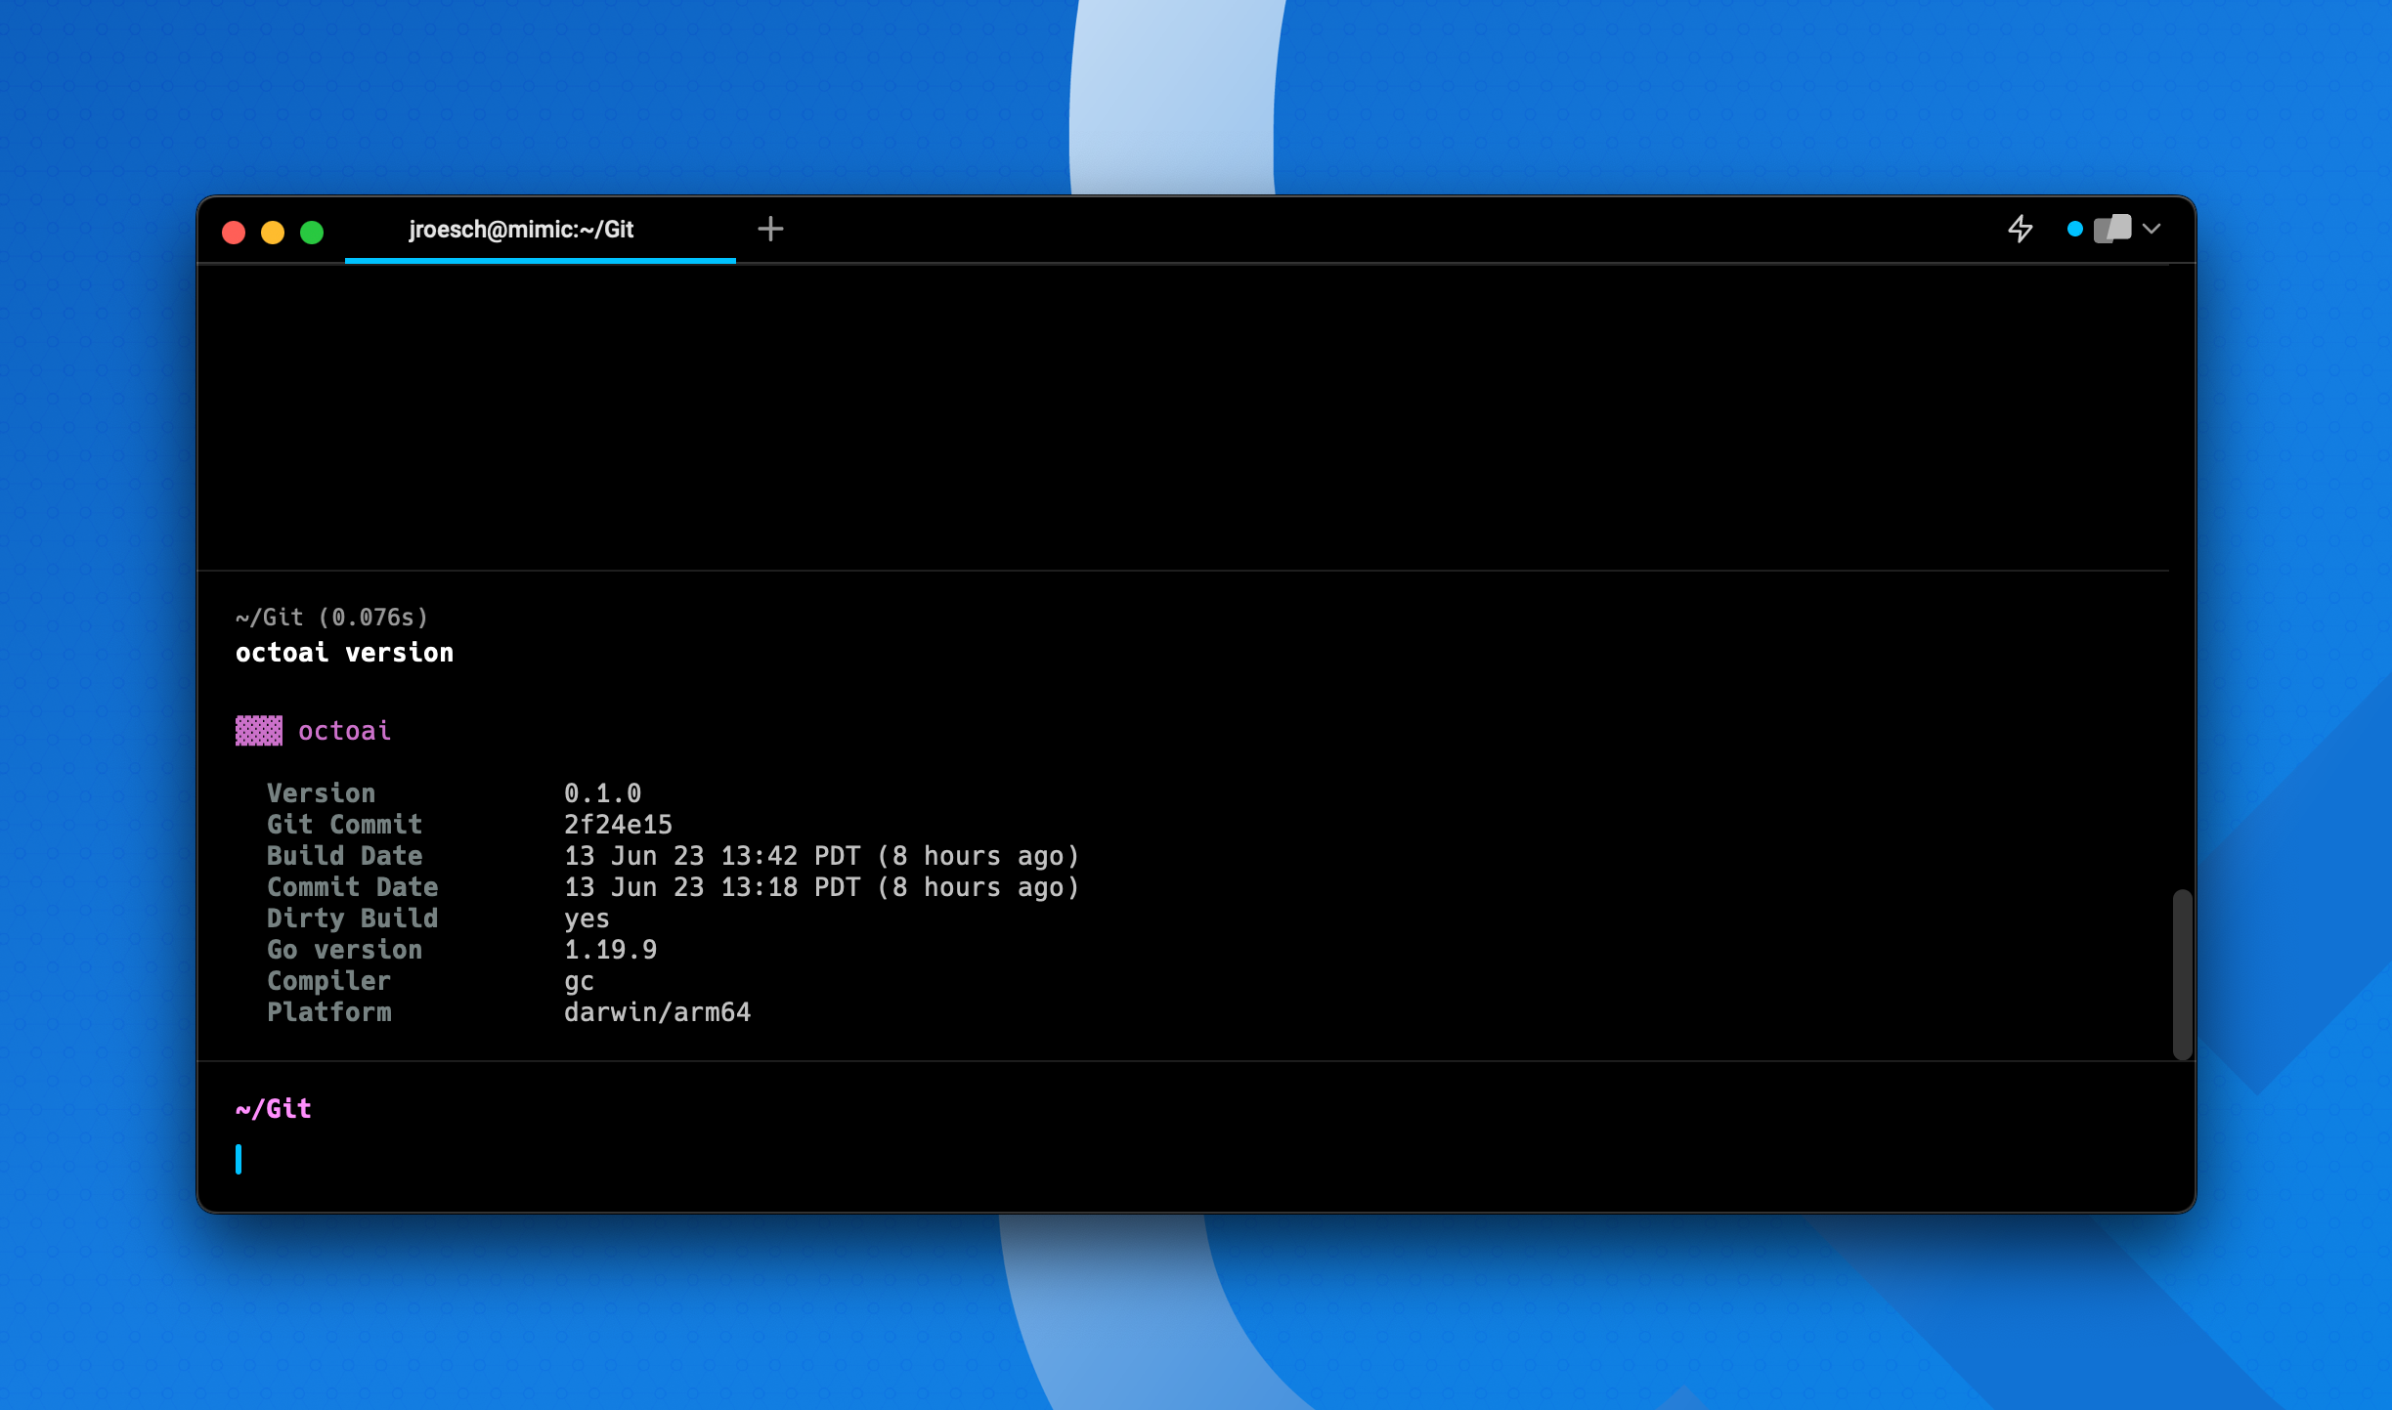
Task: Click the vertical scrollbar thumb
Action: click(2182, 974)
